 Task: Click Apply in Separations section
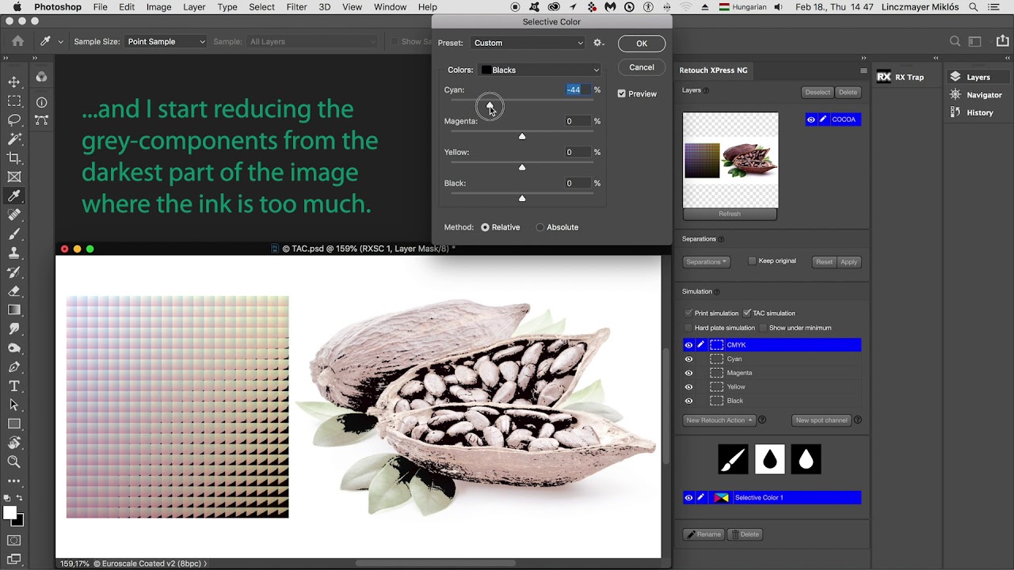coord(848,262)
